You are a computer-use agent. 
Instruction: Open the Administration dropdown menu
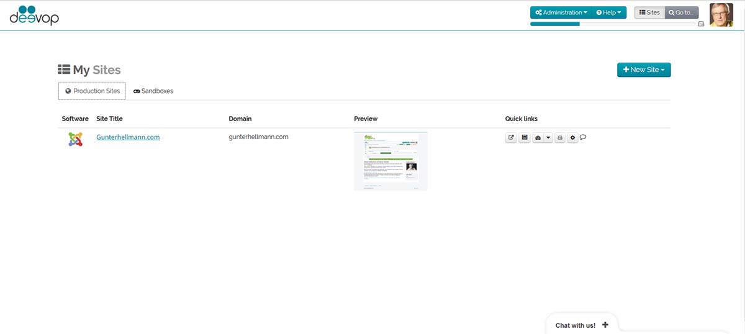561,12
